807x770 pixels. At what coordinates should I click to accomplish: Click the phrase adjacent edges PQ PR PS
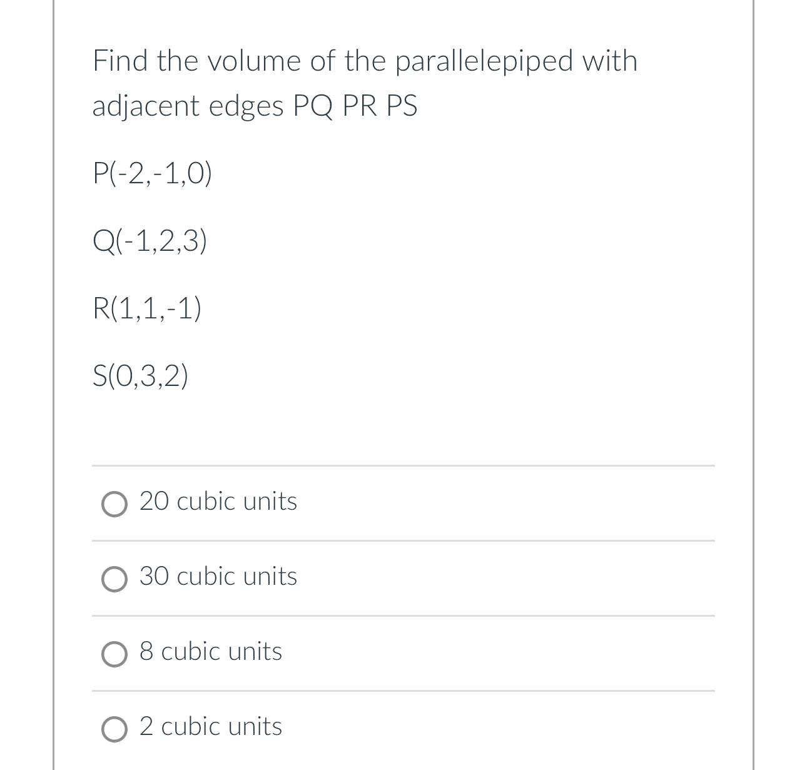coord(255,106)
